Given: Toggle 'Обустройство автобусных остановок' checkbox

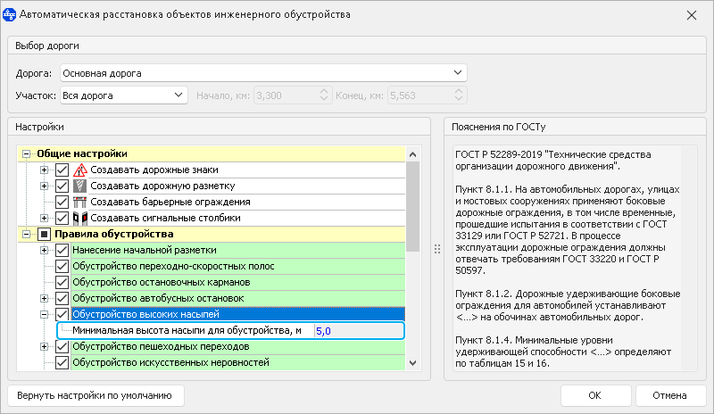Looking at the screenshot, I should pyautogui.click(x=62, y=298).
